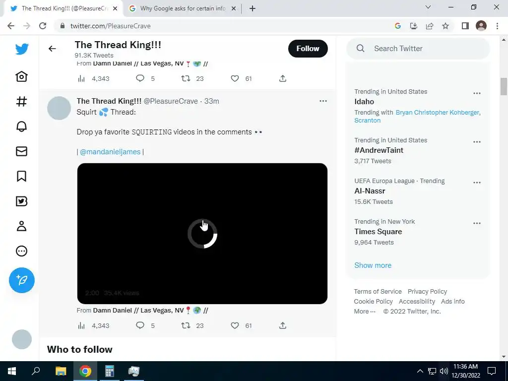
Task: Open options for Times Square trend
Action: 477,223
